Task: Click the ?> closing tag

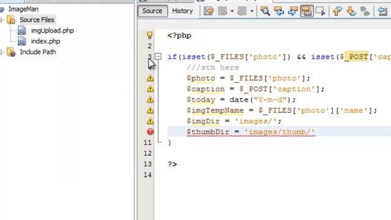Action: (172, 164)
